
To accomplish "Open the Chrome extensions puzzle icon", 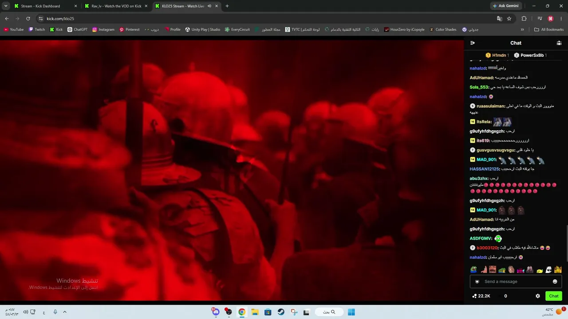I will (x=524, y=19).
